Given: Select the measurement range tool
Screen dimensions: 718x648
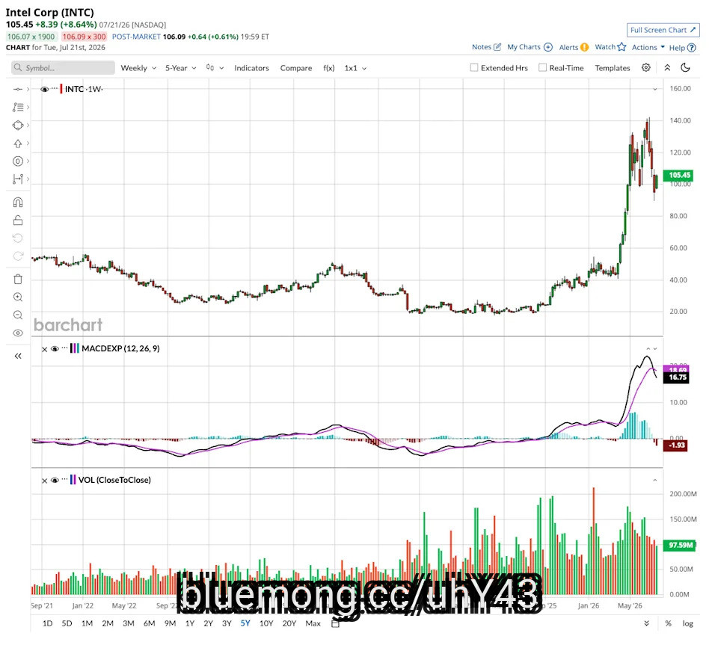Looking at the screenshot, I should (x=18, y=179).
